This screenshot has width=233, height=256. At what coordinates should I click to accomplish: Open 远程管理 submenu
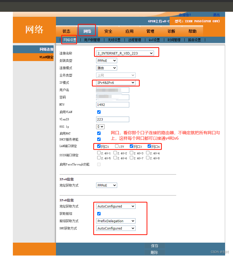(134, 40)
